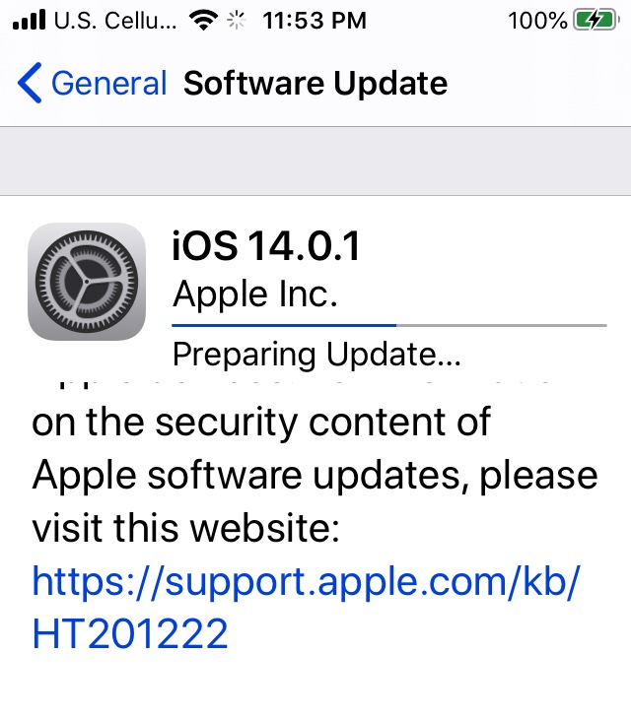The height and width of the screenshot is (719, 631).
Task: Tap the Preparing Update status text
Action: click(316, 355)
